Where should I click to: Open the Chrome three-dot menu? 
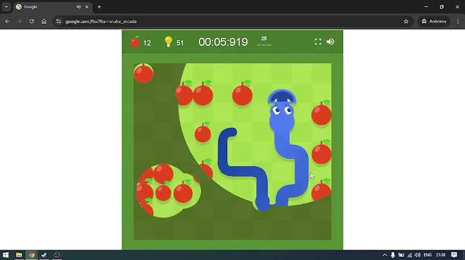click(458, 21)
